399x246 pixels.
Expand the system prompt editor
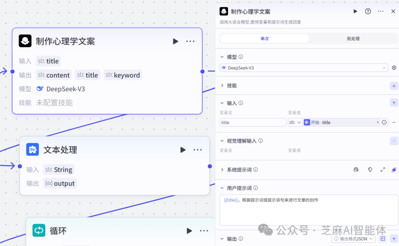(383, 170)
